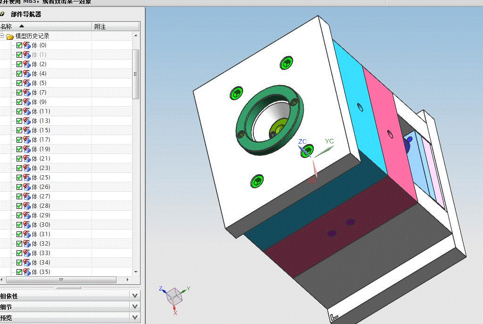Click the navigator vertical scrollbar thumb
Image resolution: width=483 pixels, height=324 pixels.
(x=135, y=74)
